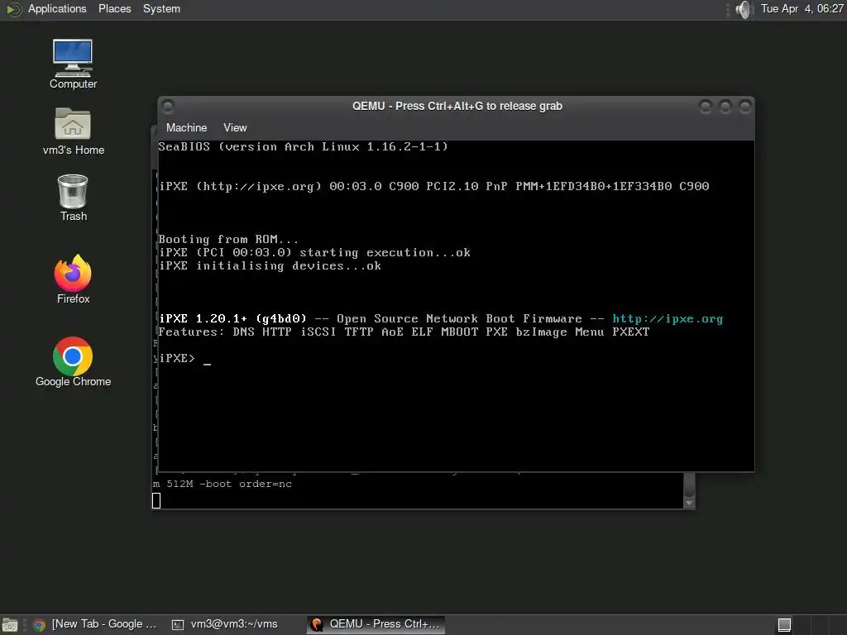Image resolution: width=847 pixels, height=635 pixels.
Task: Open the Places menu
Action: click(114, 8)
